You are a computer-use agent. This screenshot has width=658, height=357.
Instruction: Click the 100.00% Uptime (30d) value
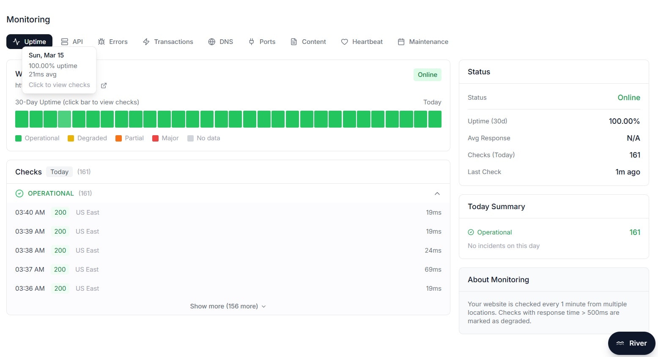pyautogui.click(x=624, y=121)
